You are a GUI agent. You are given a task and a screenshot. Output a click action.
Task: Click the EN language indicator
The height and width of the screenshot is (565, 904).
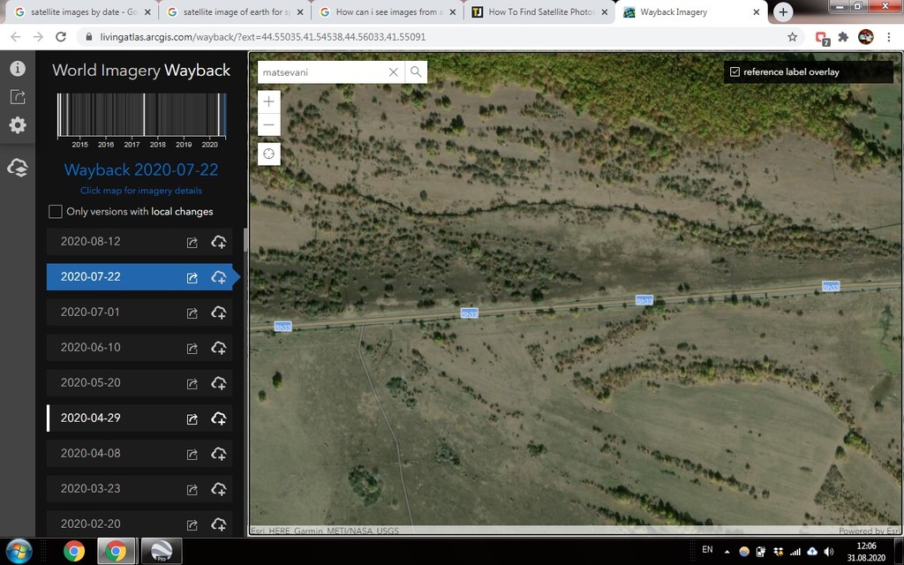pyautogui.click(x=707, y=550)
